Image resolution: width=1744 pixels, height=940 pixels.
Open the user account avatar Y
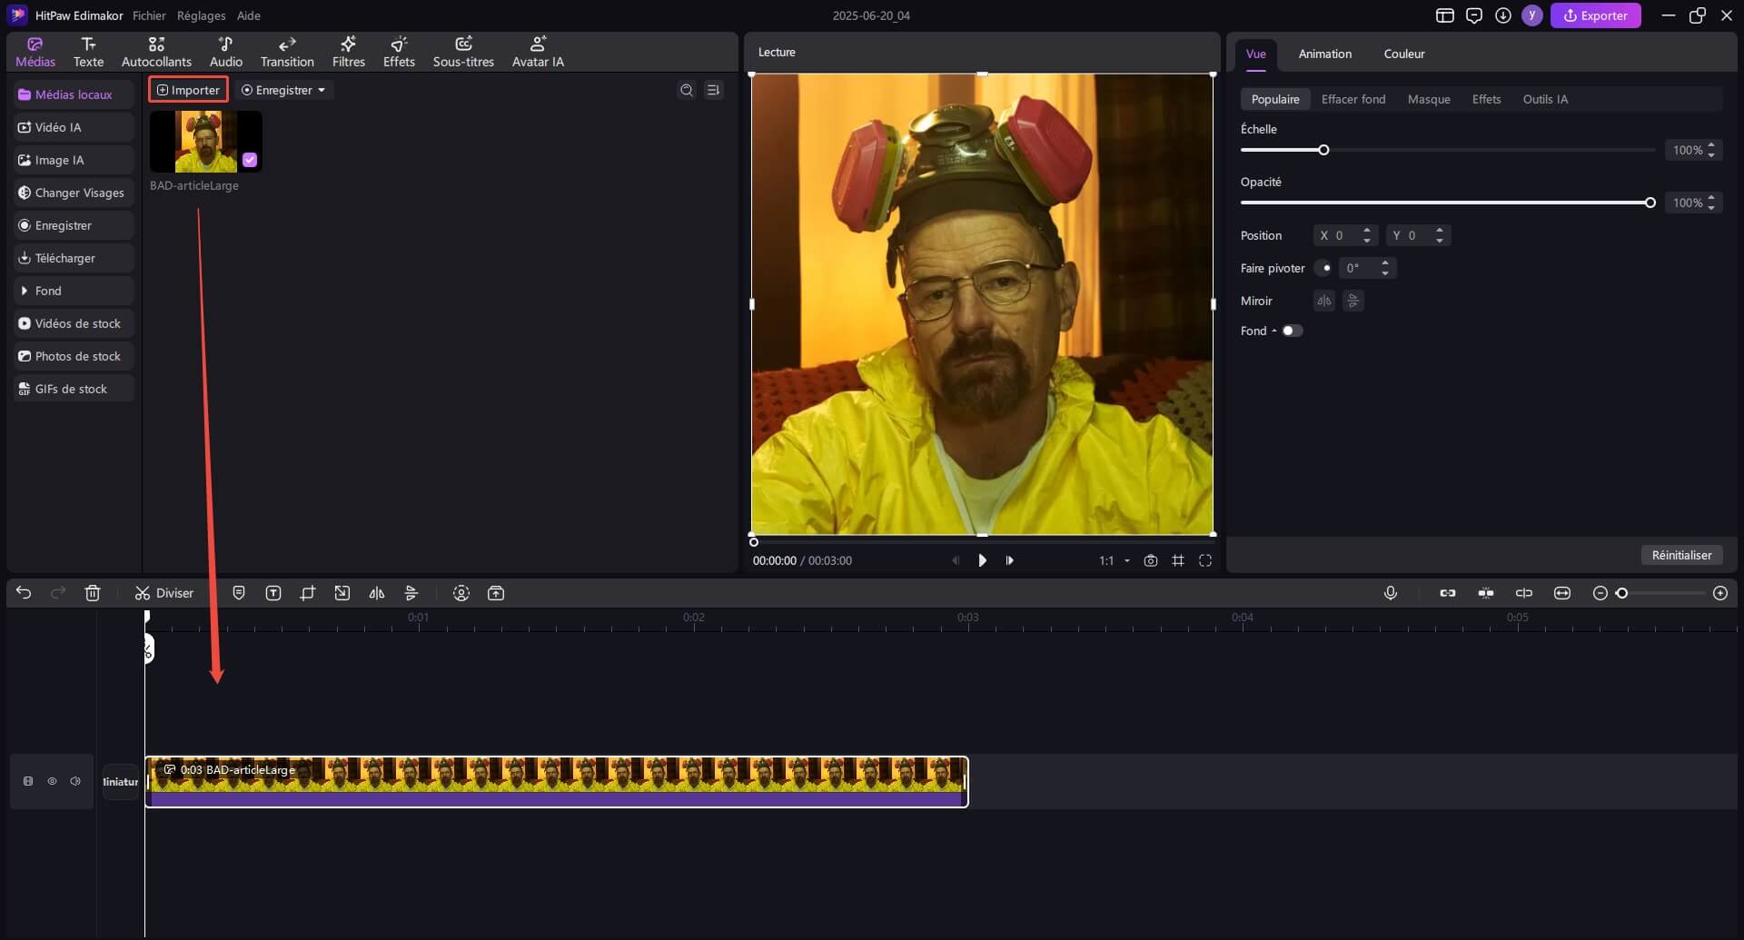[1532, 15]
